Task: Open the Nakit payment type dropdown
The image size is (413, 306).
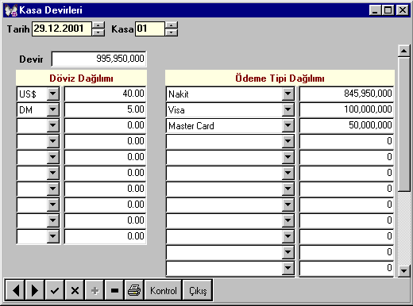Action: point(288,94)
